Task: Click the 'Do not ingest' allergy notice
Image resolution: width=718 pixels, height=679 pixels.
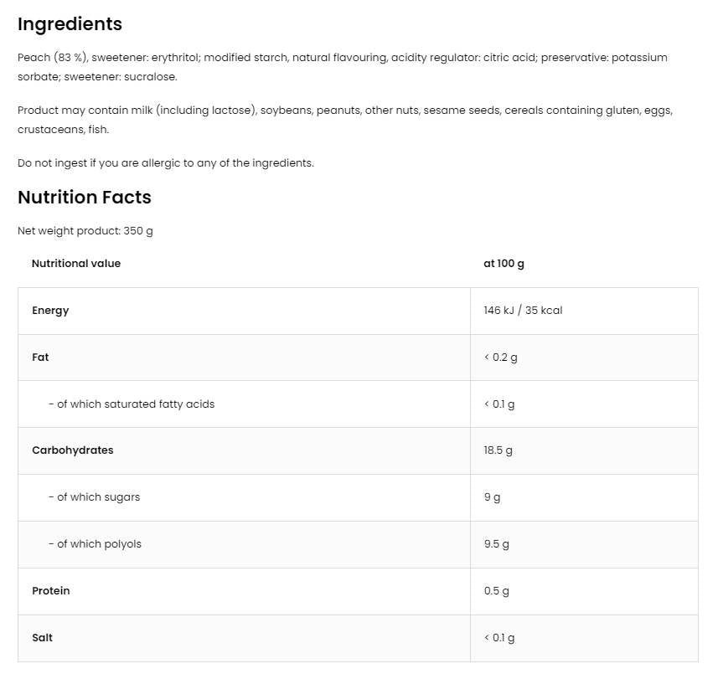Action: click(x=165, y=163)
